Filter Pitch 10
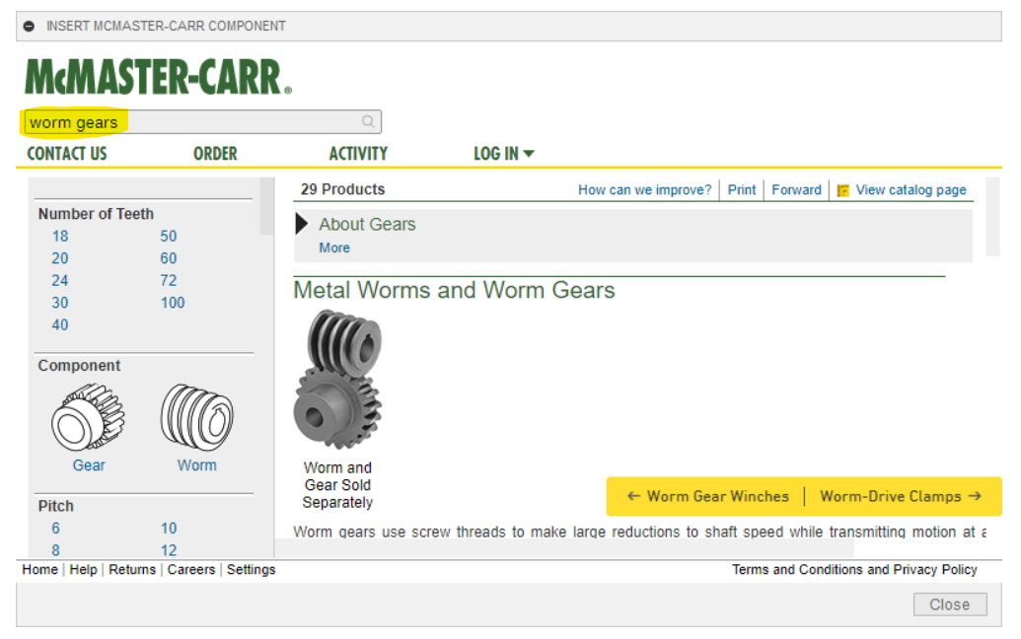 point(169,529)
